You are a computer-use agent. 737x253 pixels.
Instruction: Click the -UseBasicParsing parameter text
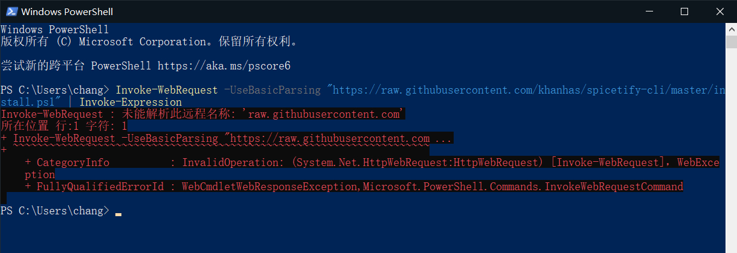272,90
